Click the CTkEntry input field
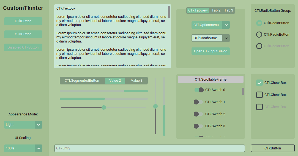The image size is (298, 156). [150, 148]
